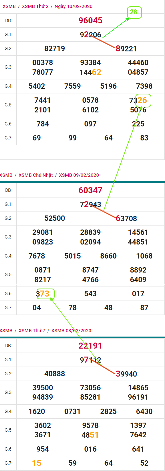165x471 pixels.
Task: Open the XSMB 09/02/2020 breadcrumb link
Action: pos(79,175)
